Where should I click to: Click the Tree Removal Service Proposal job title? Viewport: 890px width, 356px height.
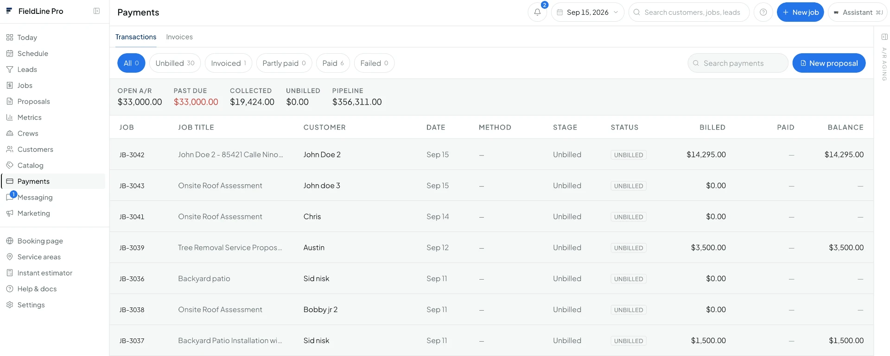pyautogui.click(x=230, y=248)
